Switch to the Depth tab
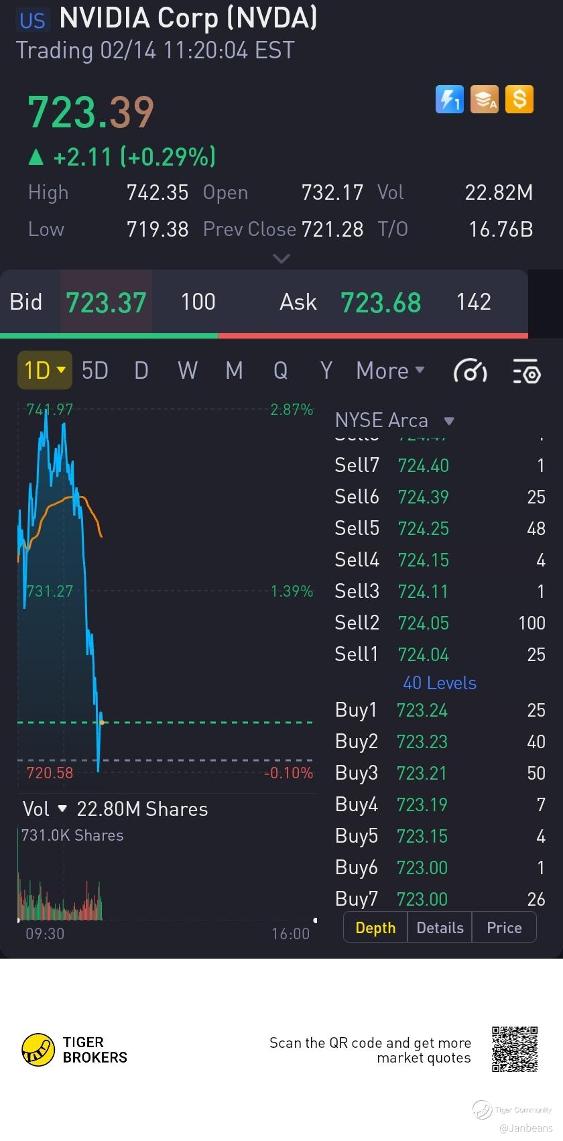Image resolution: width=563 pixels, height=1141 pixels. (x=375, y=928)
